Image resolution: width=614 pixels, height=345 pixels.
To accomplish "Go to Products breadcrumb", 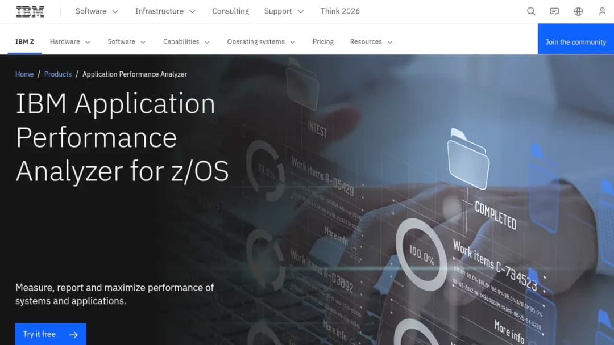I will (x=58, y=74).
